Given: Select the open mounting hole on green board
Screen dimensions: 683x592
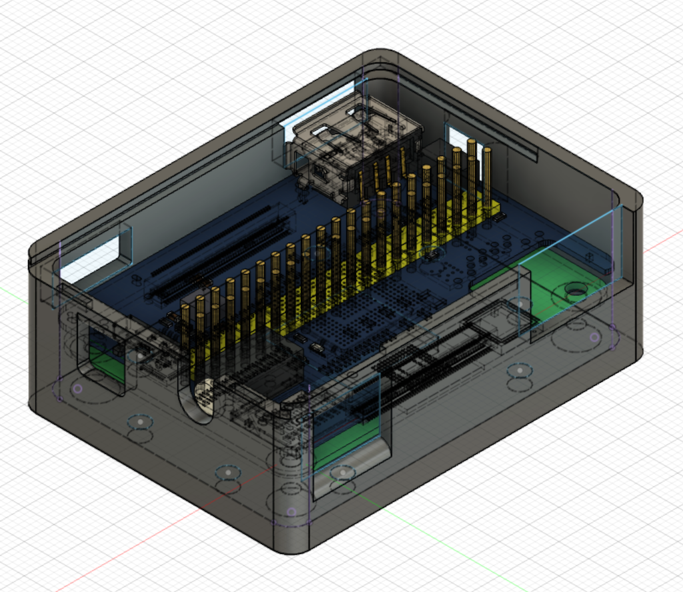Looking at the screenshot, I should pos(576,289).
